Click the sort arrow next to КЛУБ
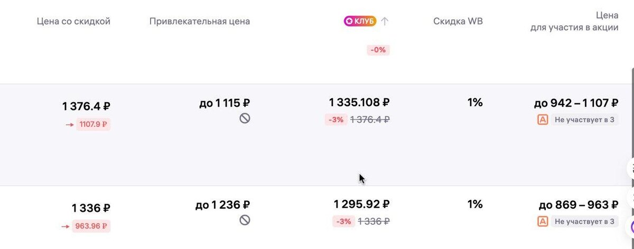 click(385, 21)
